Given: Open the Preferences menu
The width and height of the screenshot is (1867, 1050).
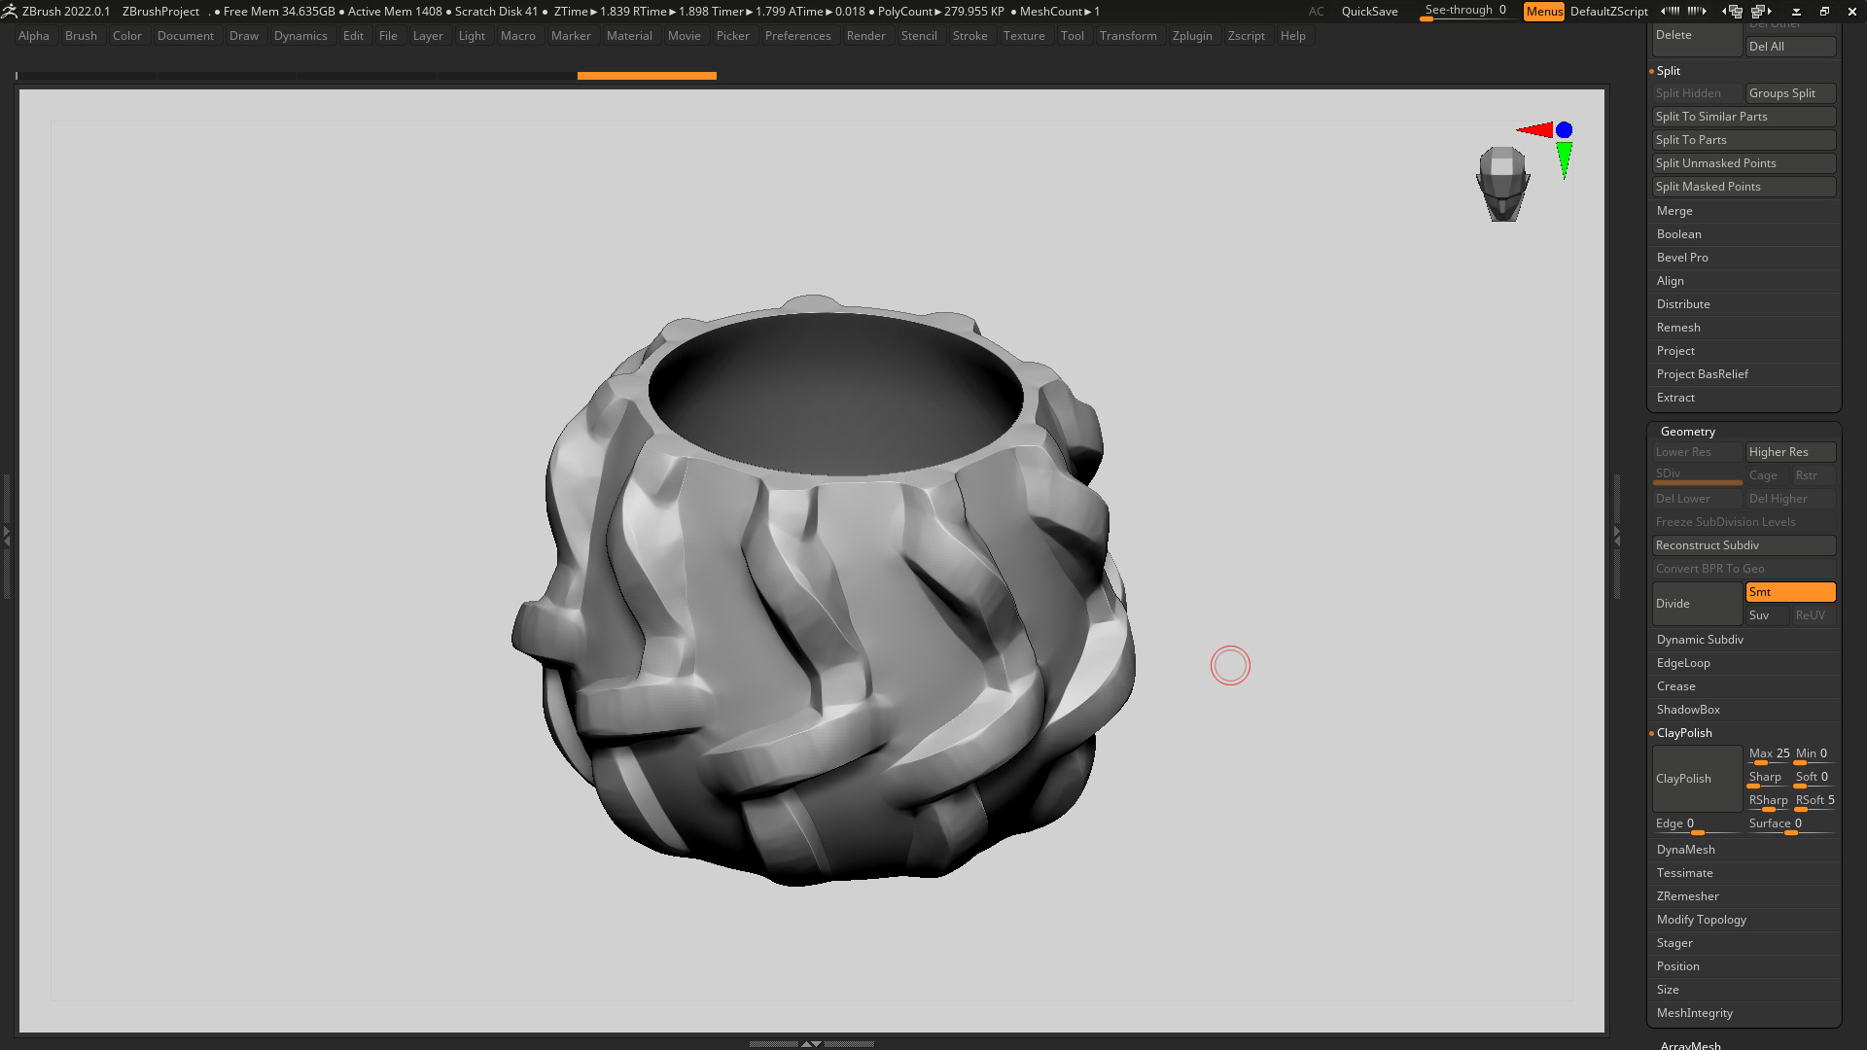Looking at the screenshot, I should click(797, 36).
